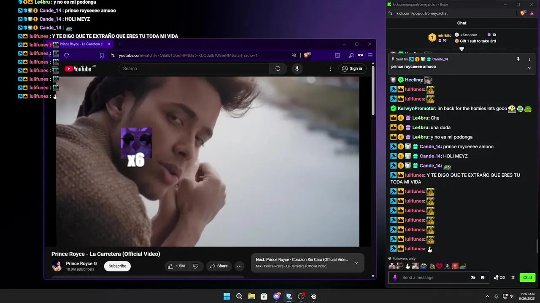The height and width of the screenshot is (303, 540).
Task: Collapse pinned message with chevron
Action: [x=529, y=68]
